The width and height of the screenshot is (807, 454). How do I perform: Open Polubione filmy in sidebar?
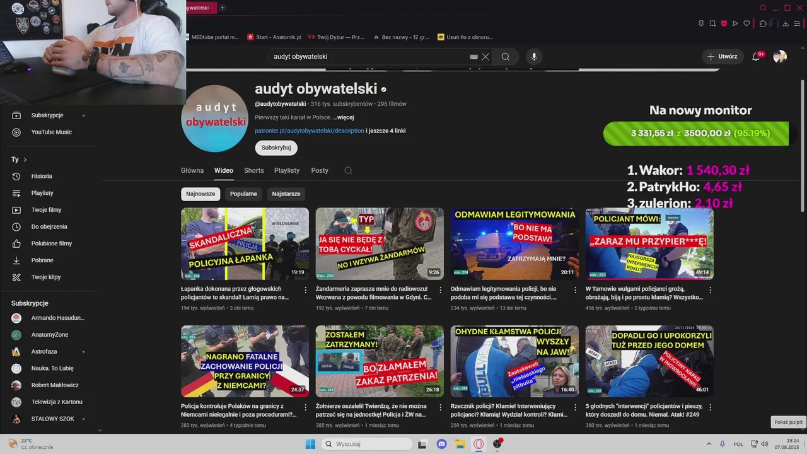pos(50,243)
